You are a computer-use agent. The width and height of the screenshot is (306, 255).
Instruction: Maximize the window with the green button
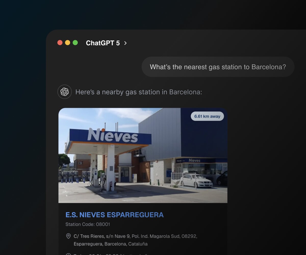pyautogui.click(x=75, y=43)
